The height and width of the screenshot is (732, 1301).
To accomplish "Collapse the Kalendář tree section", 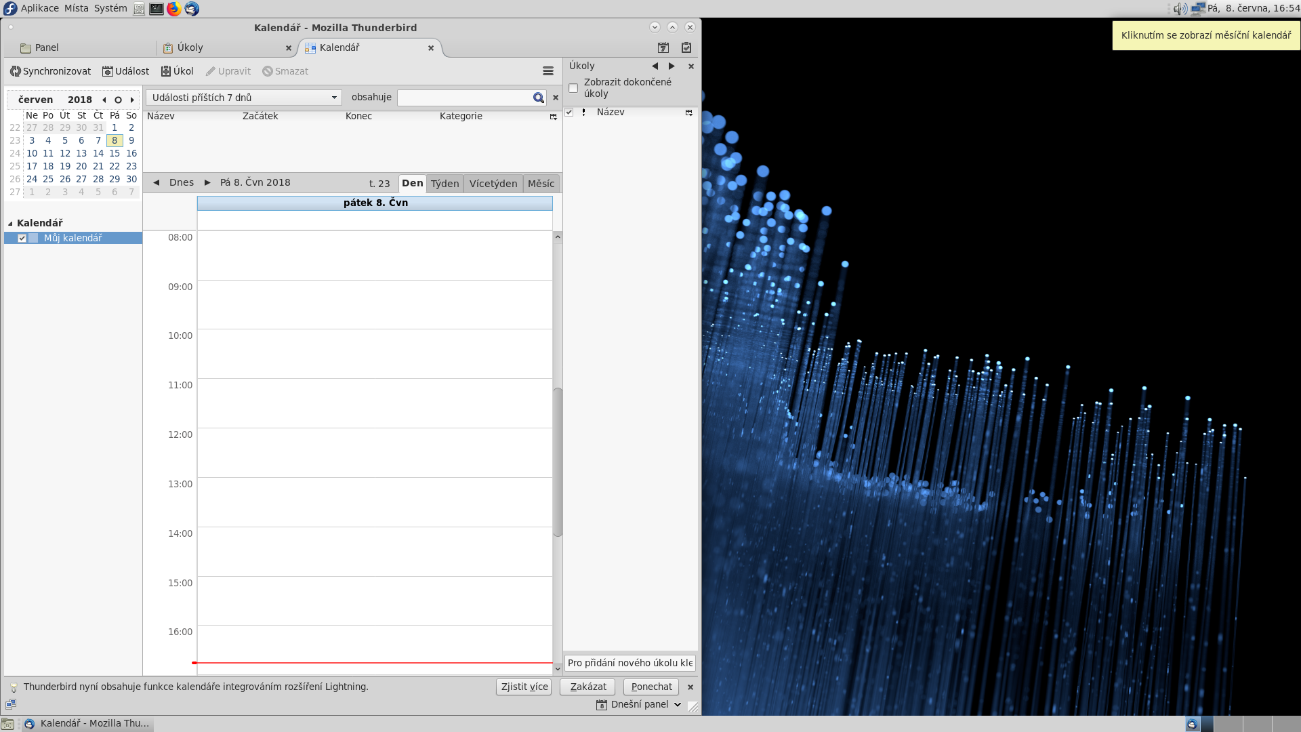I will (x=10, y=223).
